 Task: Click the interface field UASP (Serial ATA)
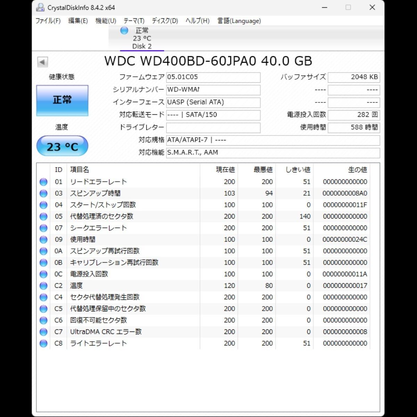[x=213, y=102]
